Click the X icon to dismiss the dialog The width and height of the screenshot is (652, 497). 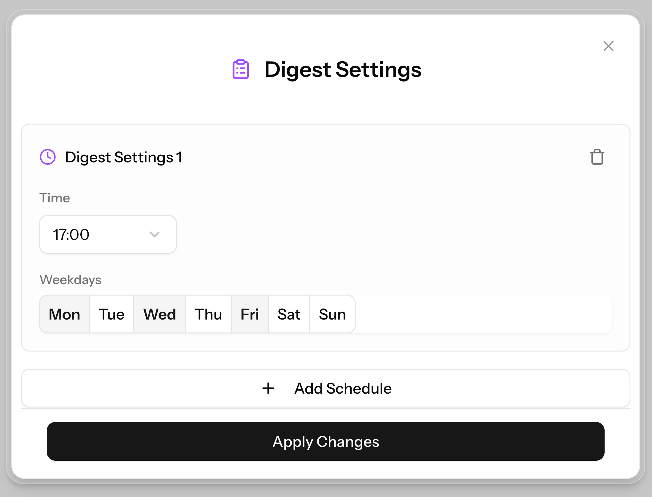608,46
